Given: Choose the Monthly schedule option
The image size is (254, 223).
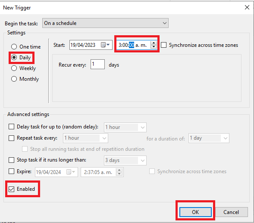Looking at the screenshot, I should point(14,79).
